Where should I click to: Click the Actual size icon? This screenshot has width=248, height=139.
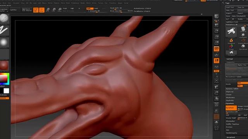click(x=216, y=37)
